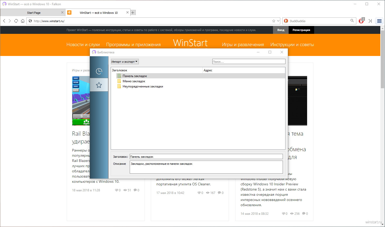Click the likes heart icon on 18 мая article
The image size is (385, 227).
pos(116,190)
